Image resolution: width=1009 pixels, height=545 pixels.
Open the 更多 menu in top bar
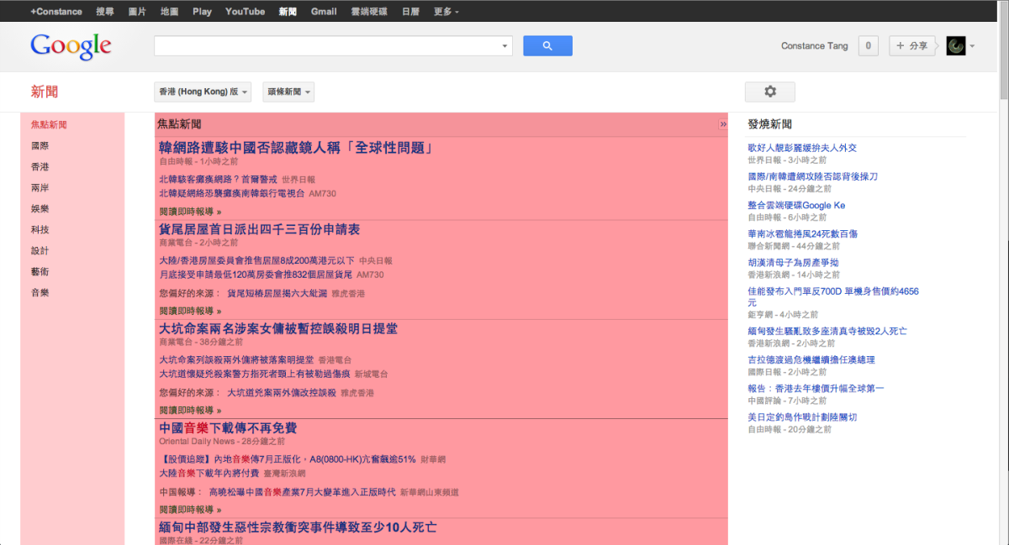(x=446, y=11)
